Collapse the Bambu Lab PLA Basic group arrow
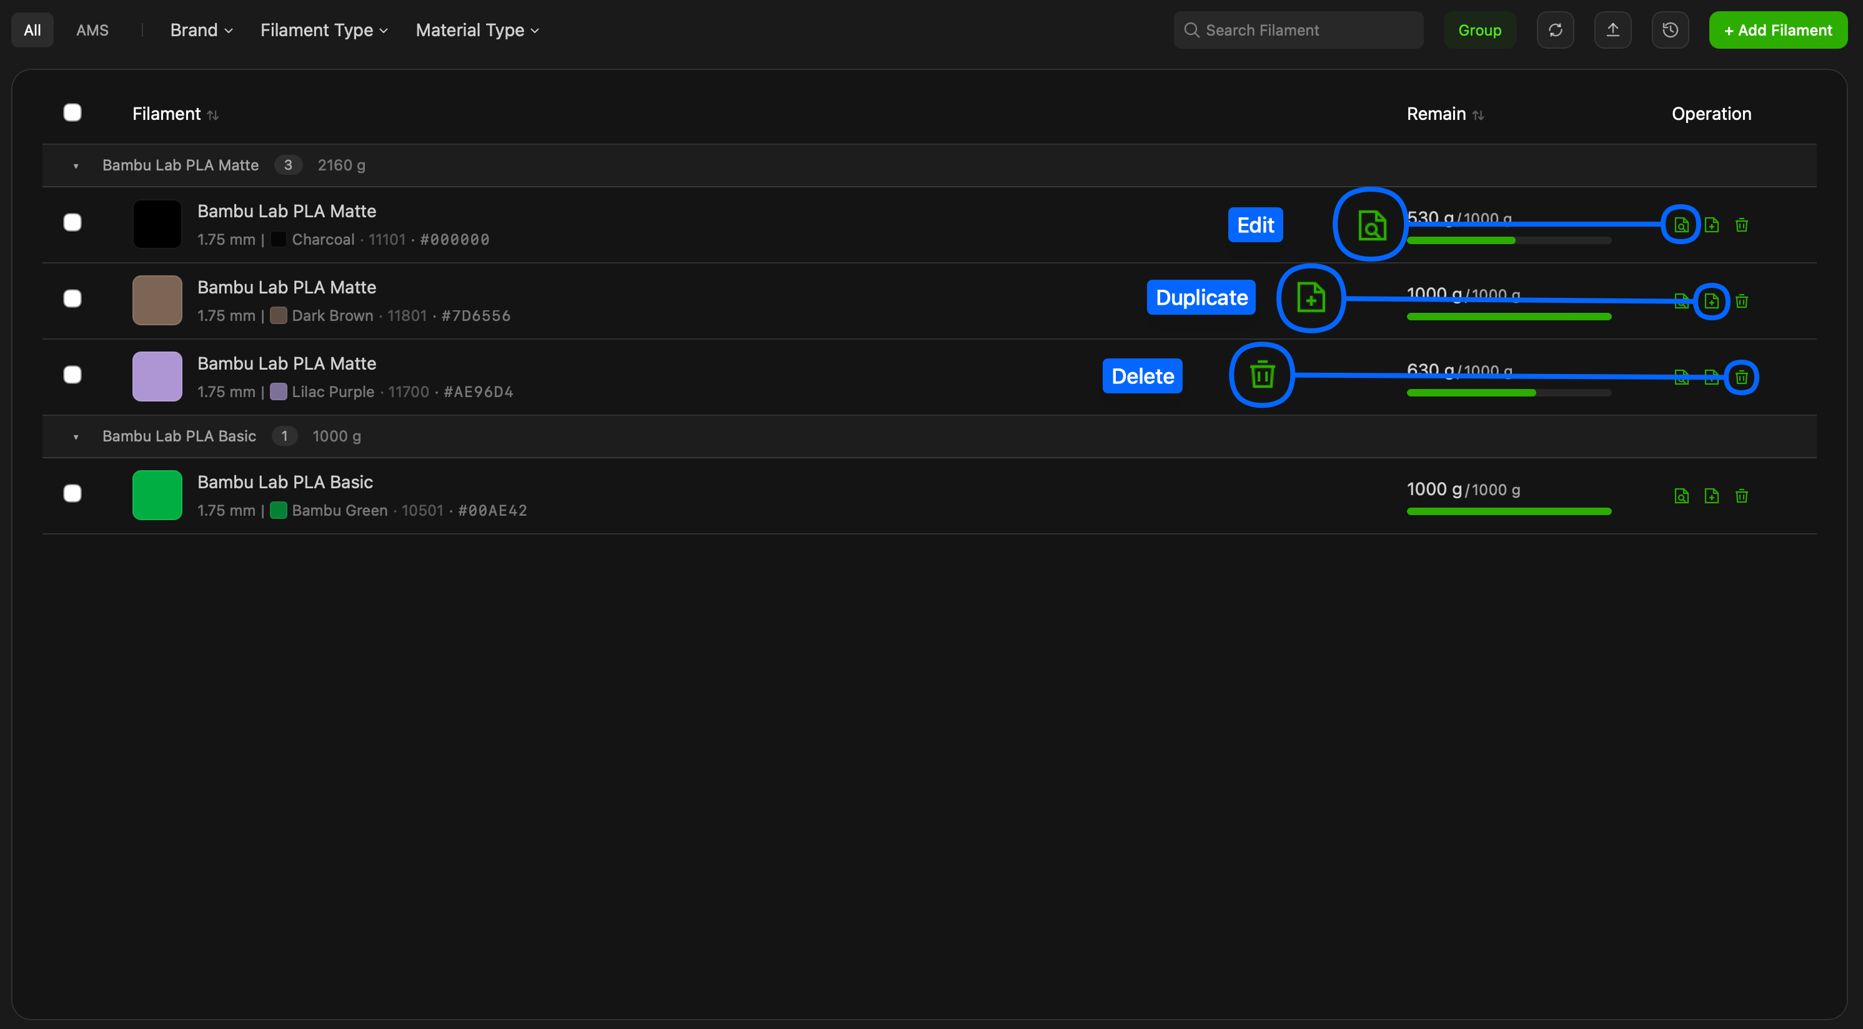 click(76, 437)
